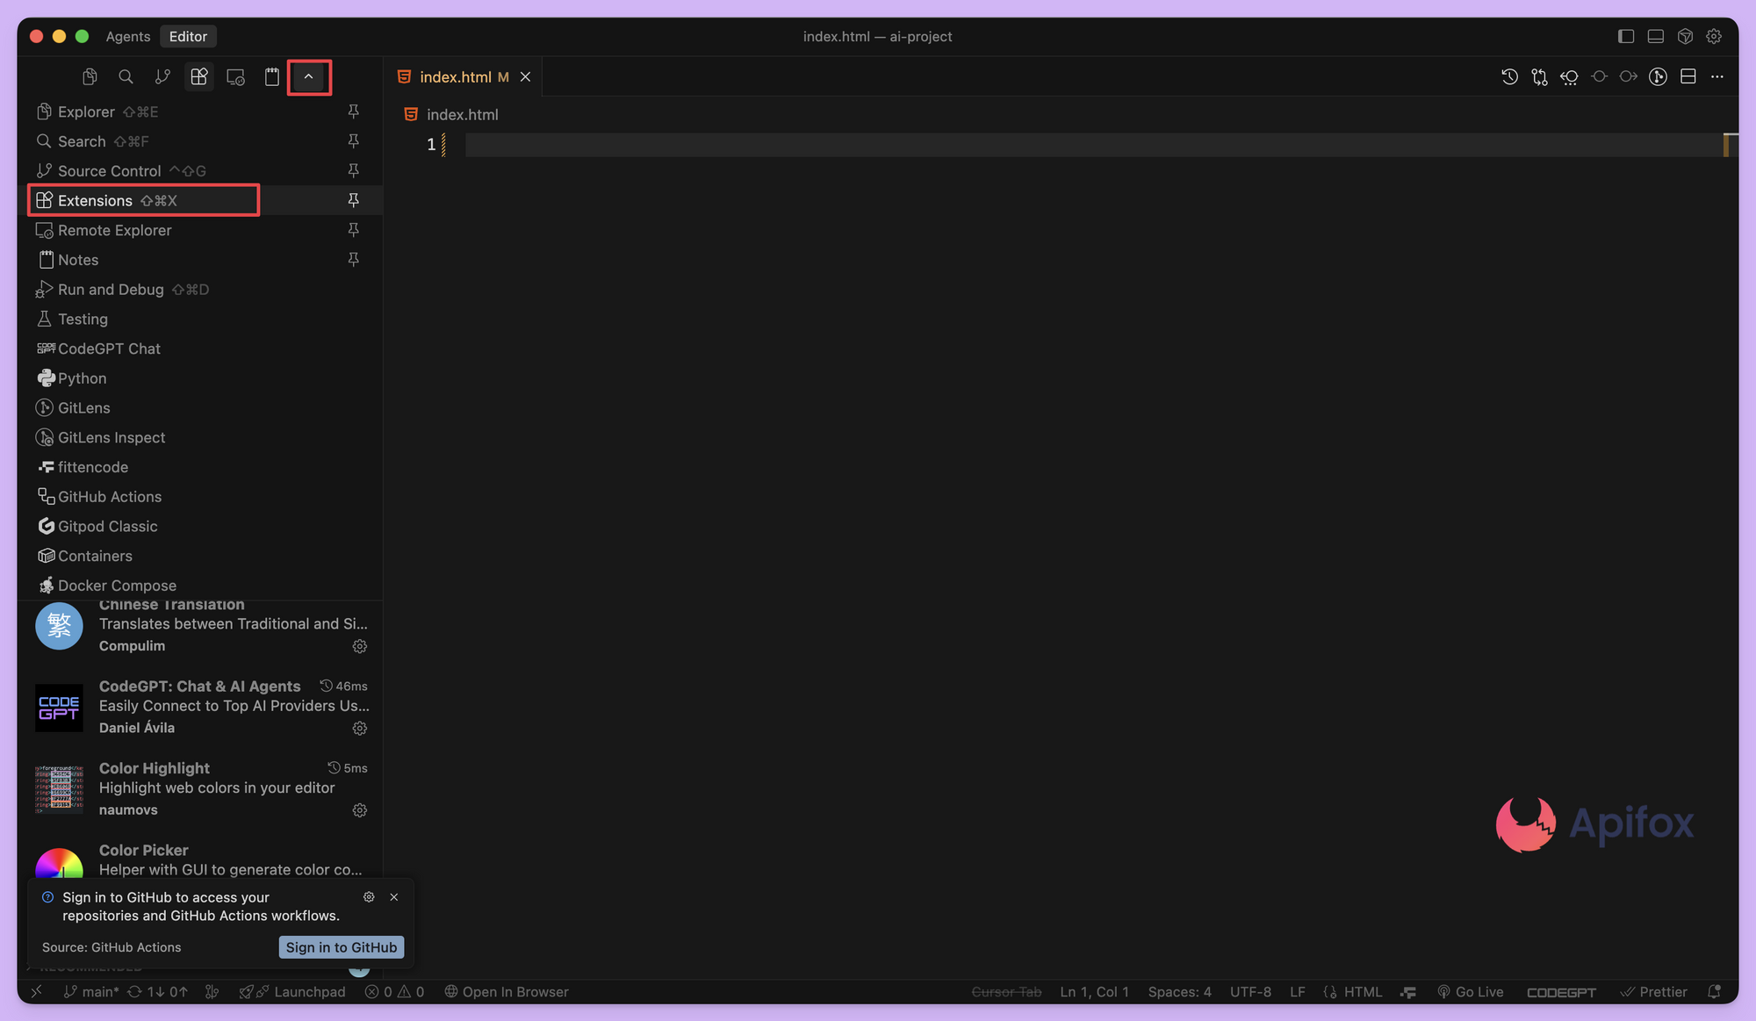Toggle the primary sidebar layout button
Screen dimensions: 1756x1021
click(x=1625, y=36)
